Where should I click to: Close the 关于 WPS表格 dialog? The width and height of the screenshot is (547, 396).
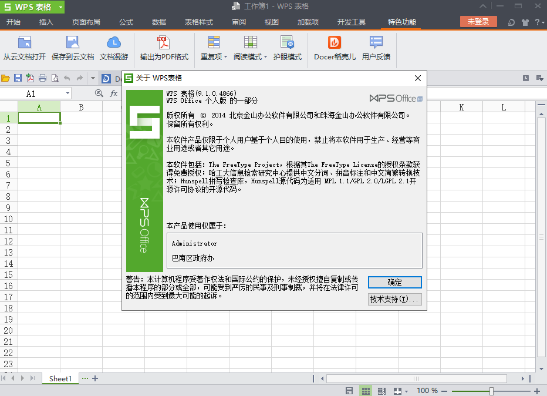click(417, 78)
